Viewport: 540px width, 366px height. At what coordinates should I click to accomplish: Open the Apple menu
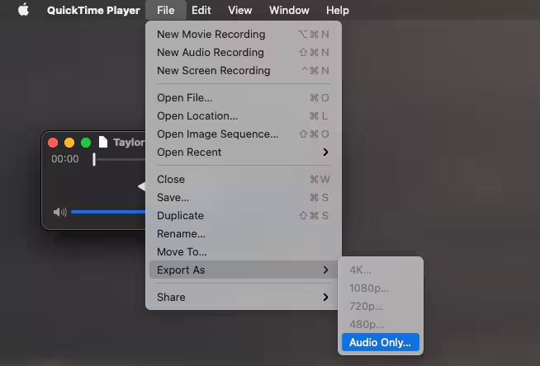[x=23, y=10]
